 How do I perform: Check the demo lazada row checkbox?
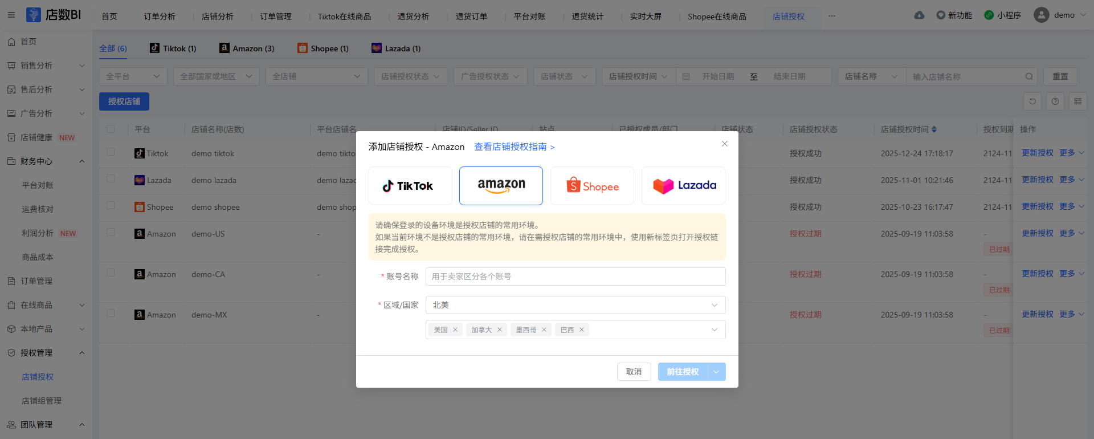(x=111, y=179)
